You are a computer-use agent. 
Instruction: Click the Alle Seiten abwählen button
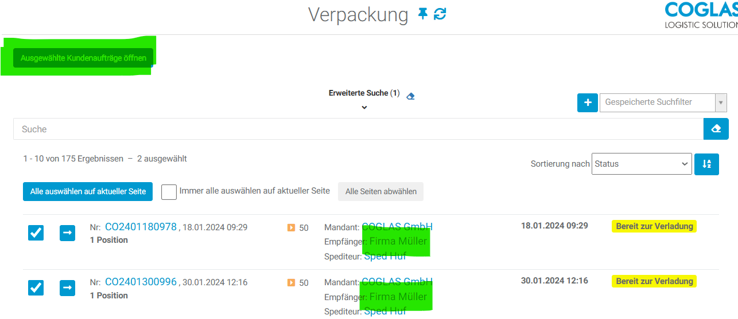380,192
